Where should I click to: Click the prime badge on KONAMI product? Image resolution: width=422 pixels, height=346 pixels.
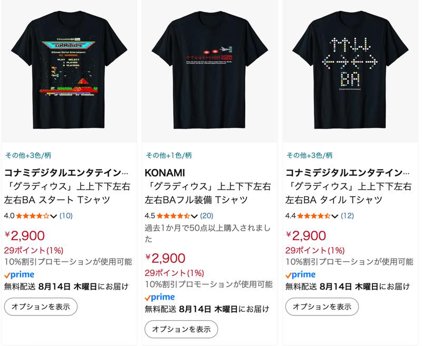point(160,298)
